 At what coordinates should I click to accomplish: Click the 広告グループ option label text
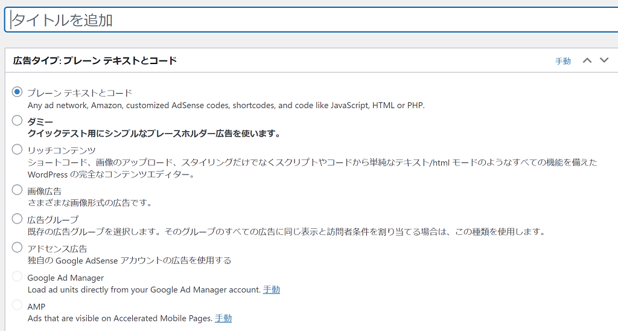[x=53, y=219]
